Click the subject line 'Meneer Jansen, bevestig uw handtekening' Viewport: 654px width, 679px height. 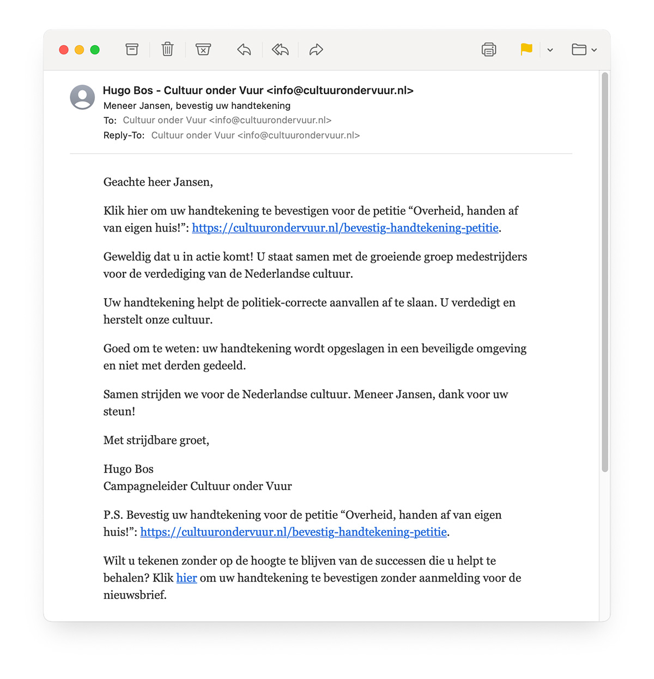[197, 105]
